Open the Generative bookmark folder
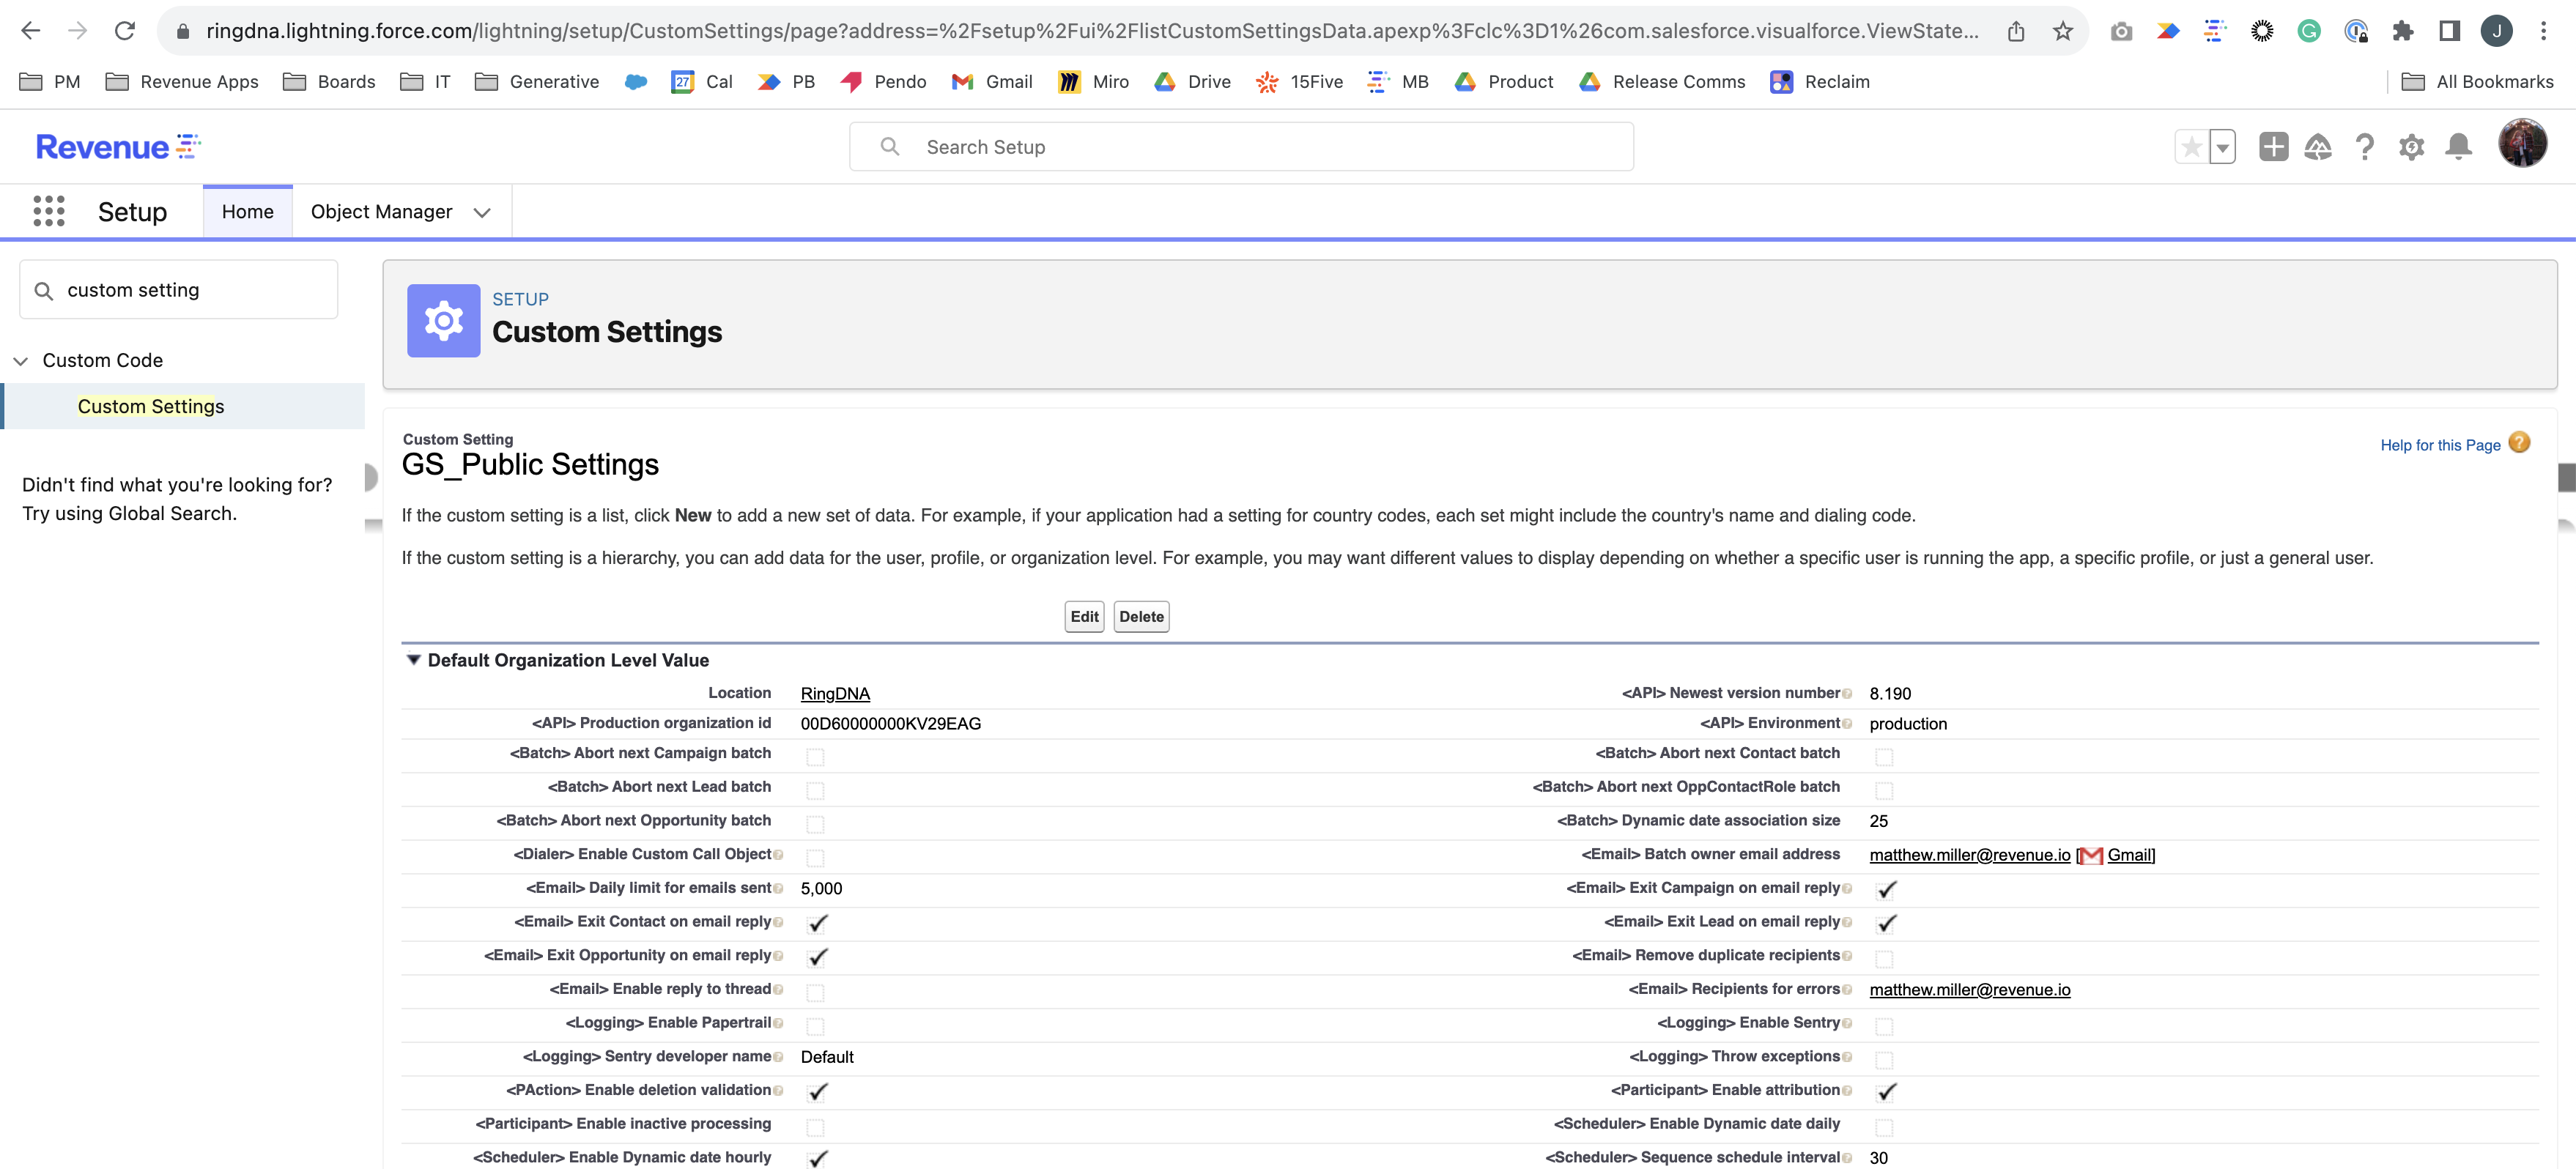The image size is (2576, 1169). click(x=537, y=82)
